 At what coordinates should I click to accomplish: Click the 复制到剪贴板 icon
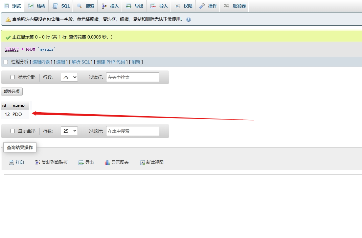37,162
